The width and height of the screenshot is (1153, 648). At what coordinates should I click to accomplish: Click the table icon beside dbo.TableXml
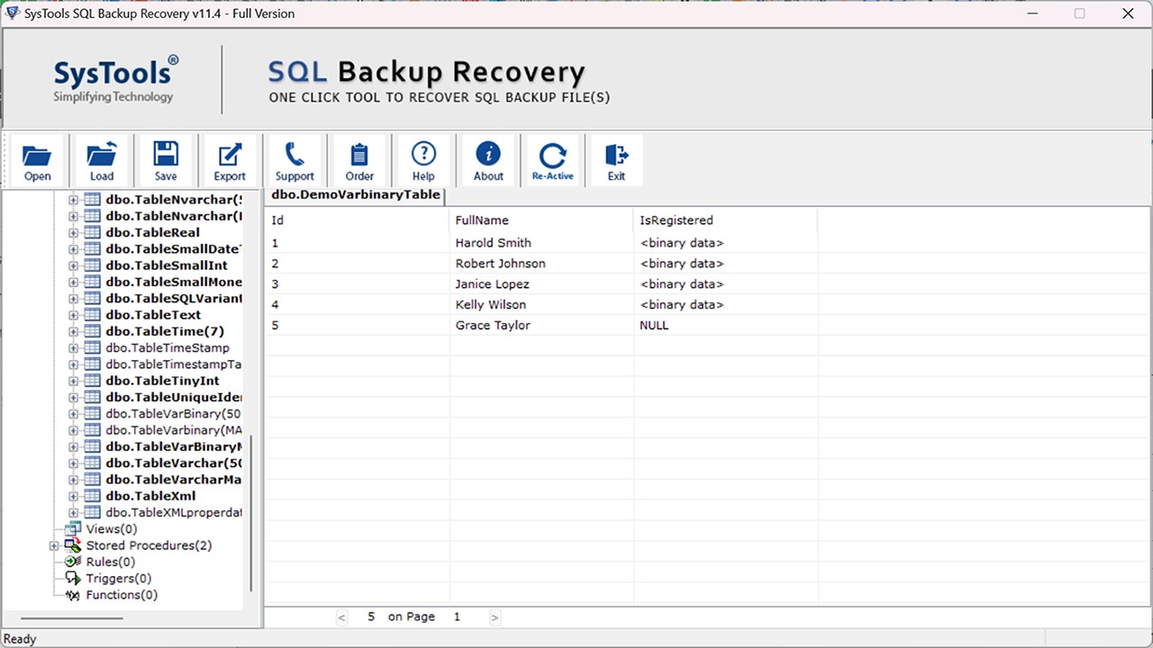tap(92, 496)
